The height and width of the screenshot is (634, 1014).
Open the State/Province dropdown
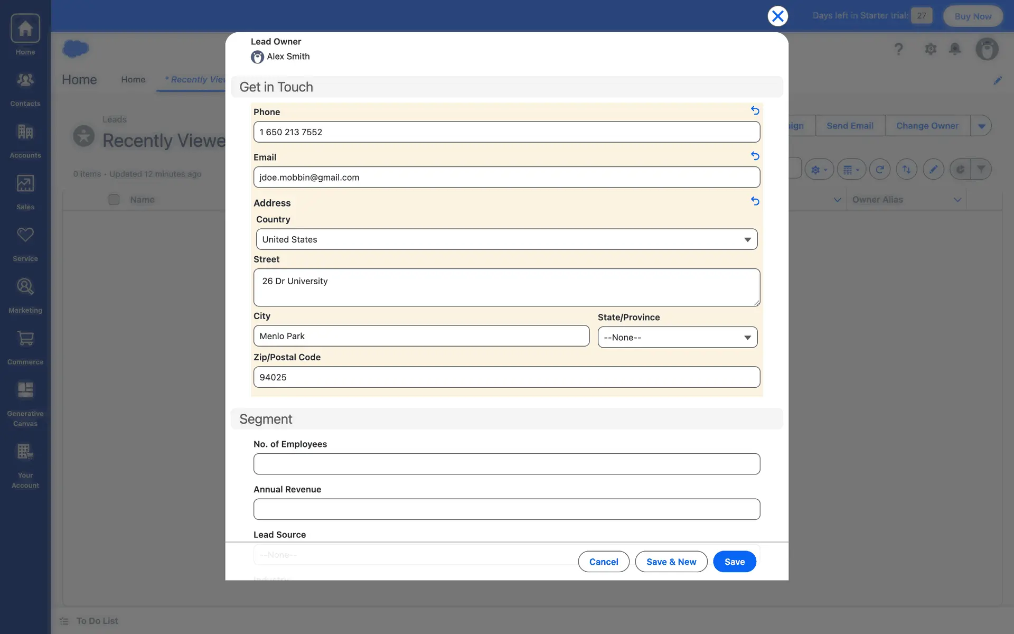click(677, 338)
